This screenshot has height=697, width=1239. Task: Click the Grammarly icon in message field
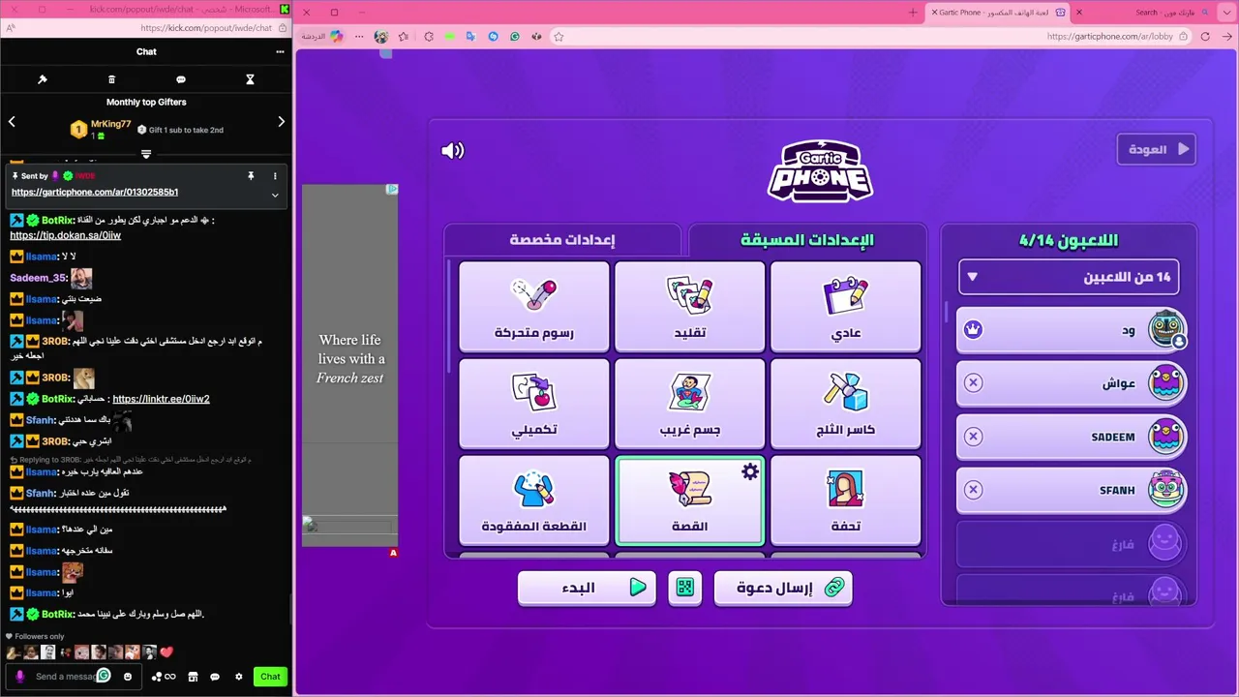click(x=104, y=676)
